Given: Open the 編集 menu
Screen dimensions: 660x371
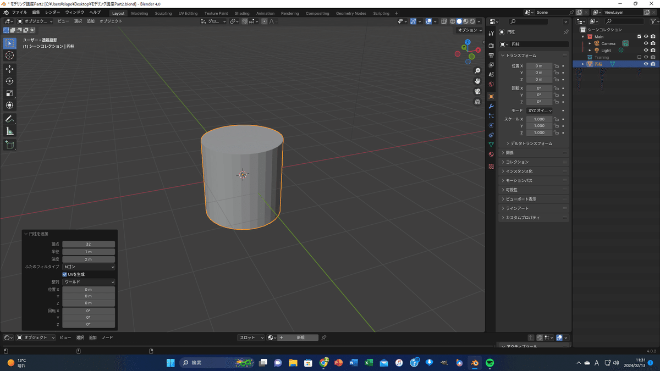Looking at the screenshot, I should pyautogui.click(x=36, y=13).
